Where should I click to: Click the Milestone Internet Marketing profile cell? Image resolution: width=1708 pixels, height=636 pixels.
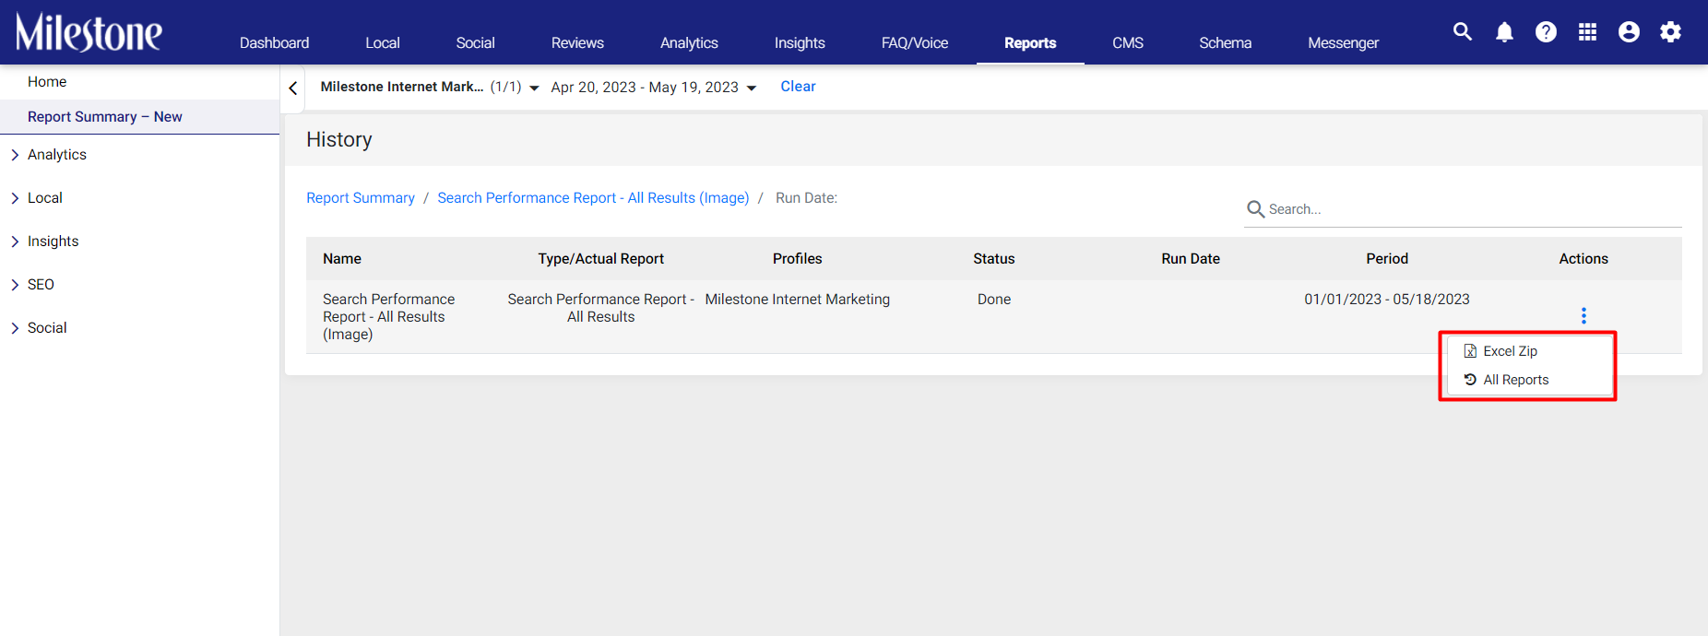tap(797, 300)
